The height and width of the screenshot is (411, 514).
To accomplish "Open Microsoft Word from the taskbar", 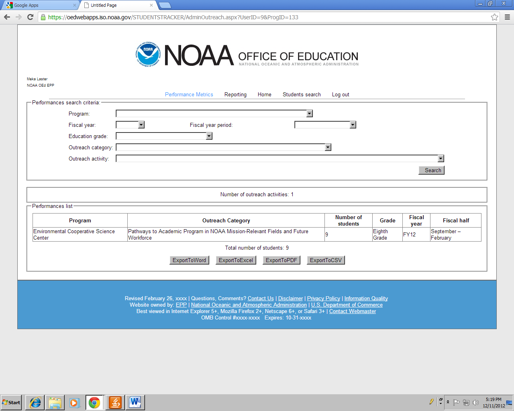I will (x=135, y=402).
